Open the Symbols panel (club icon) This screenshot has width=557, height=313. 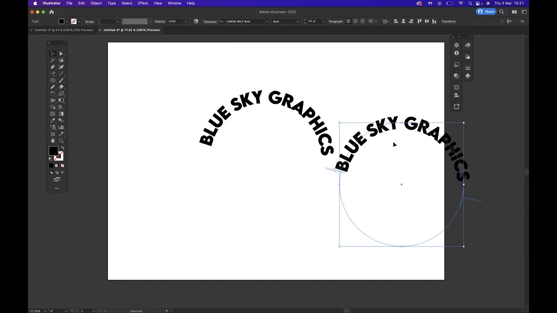(x=468, y=76)
